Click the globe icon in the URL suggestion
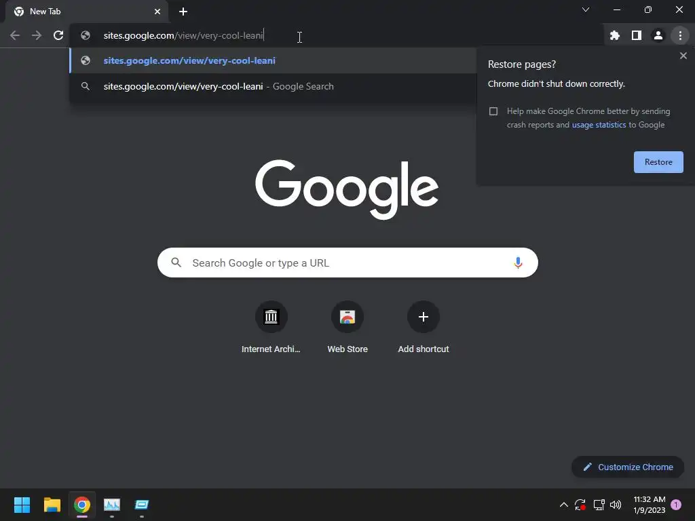 [x=86, y=60]
